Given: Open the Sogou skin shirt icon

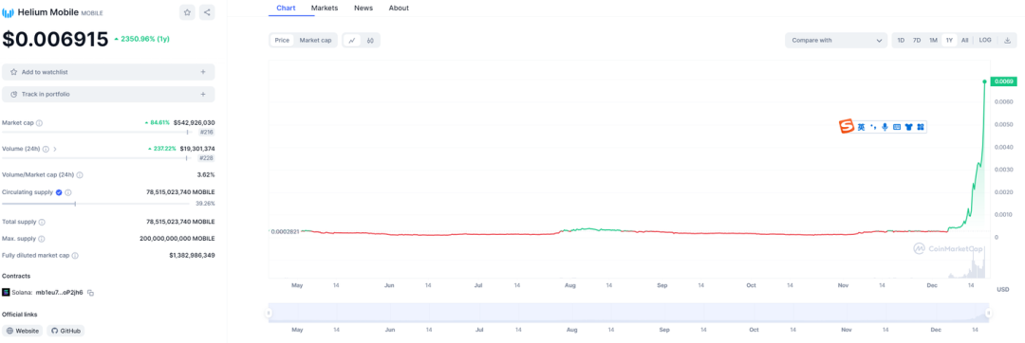Looking at the screenshot, I should click(908, 127).
